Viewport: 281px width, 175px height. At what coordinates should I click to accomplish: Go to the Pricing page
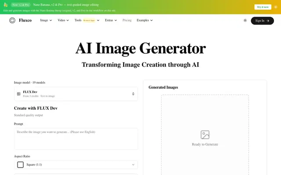(x=127, y=20)
